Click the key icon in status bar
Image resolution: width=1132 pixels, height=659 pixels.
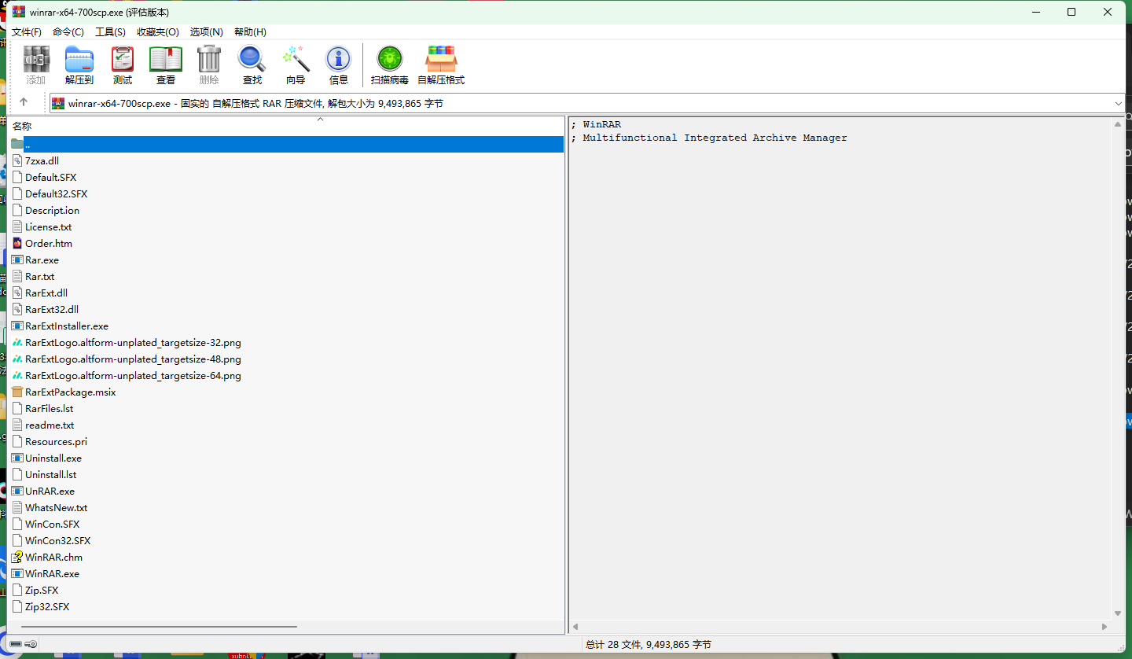coord(31,644)
